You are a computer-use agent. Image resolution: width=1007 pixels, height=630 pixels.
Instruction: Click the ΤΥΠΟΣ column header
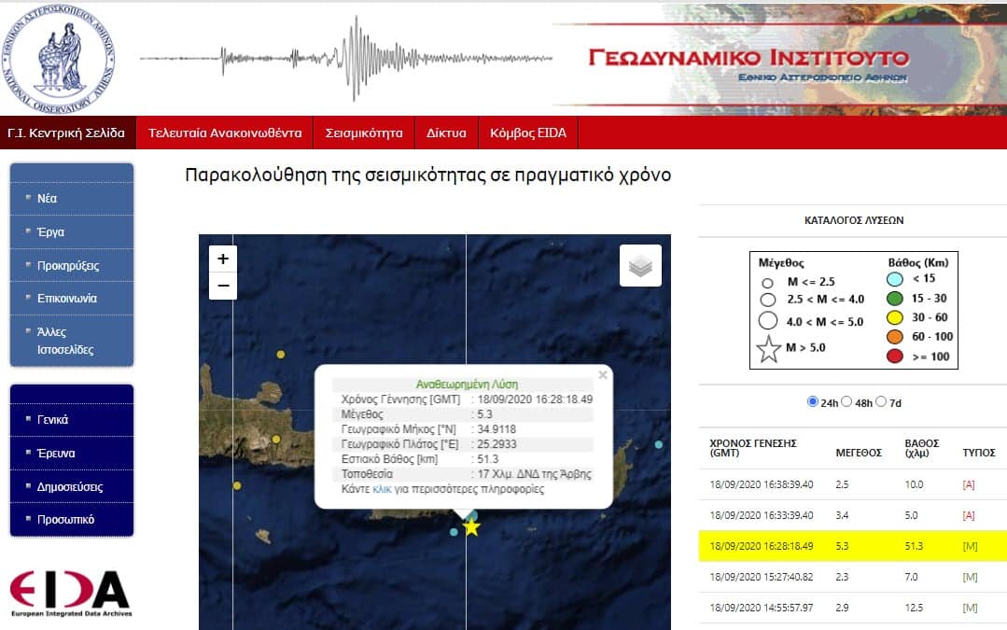pos(979,453)
